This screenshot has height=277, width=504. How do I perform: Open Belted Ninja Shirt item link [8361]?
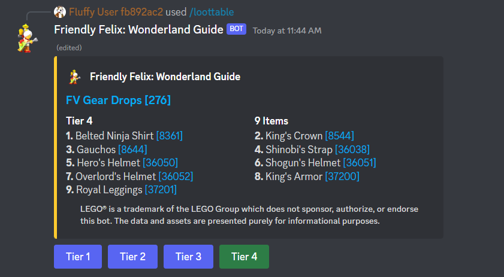coord(169,136)
